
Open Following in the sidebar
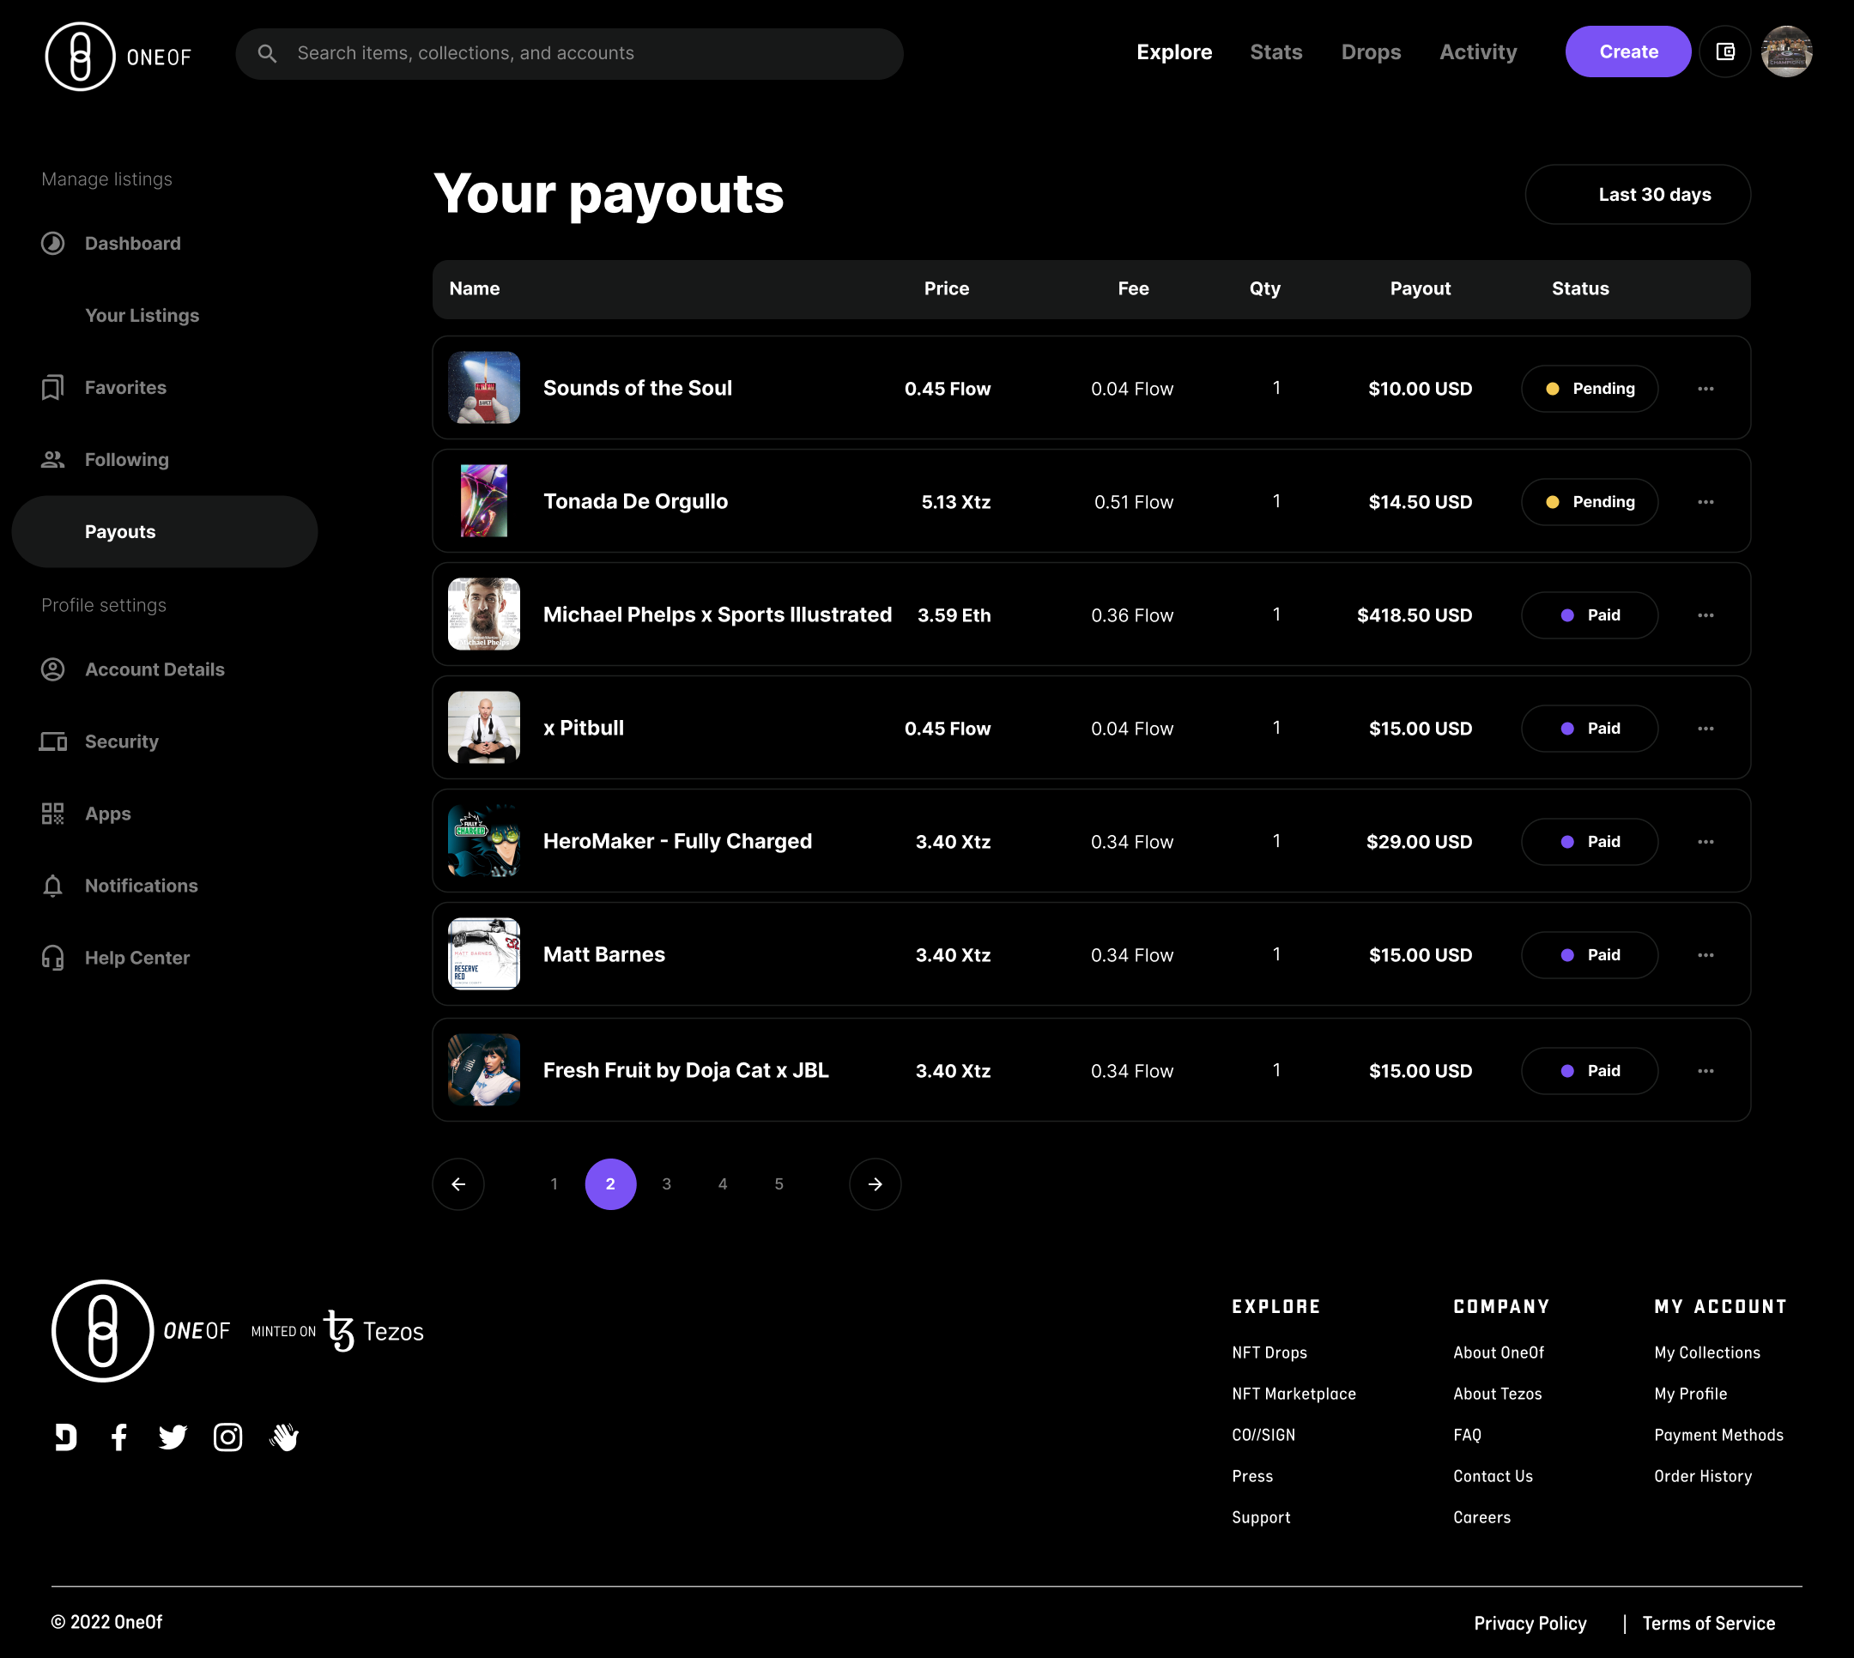106,459
